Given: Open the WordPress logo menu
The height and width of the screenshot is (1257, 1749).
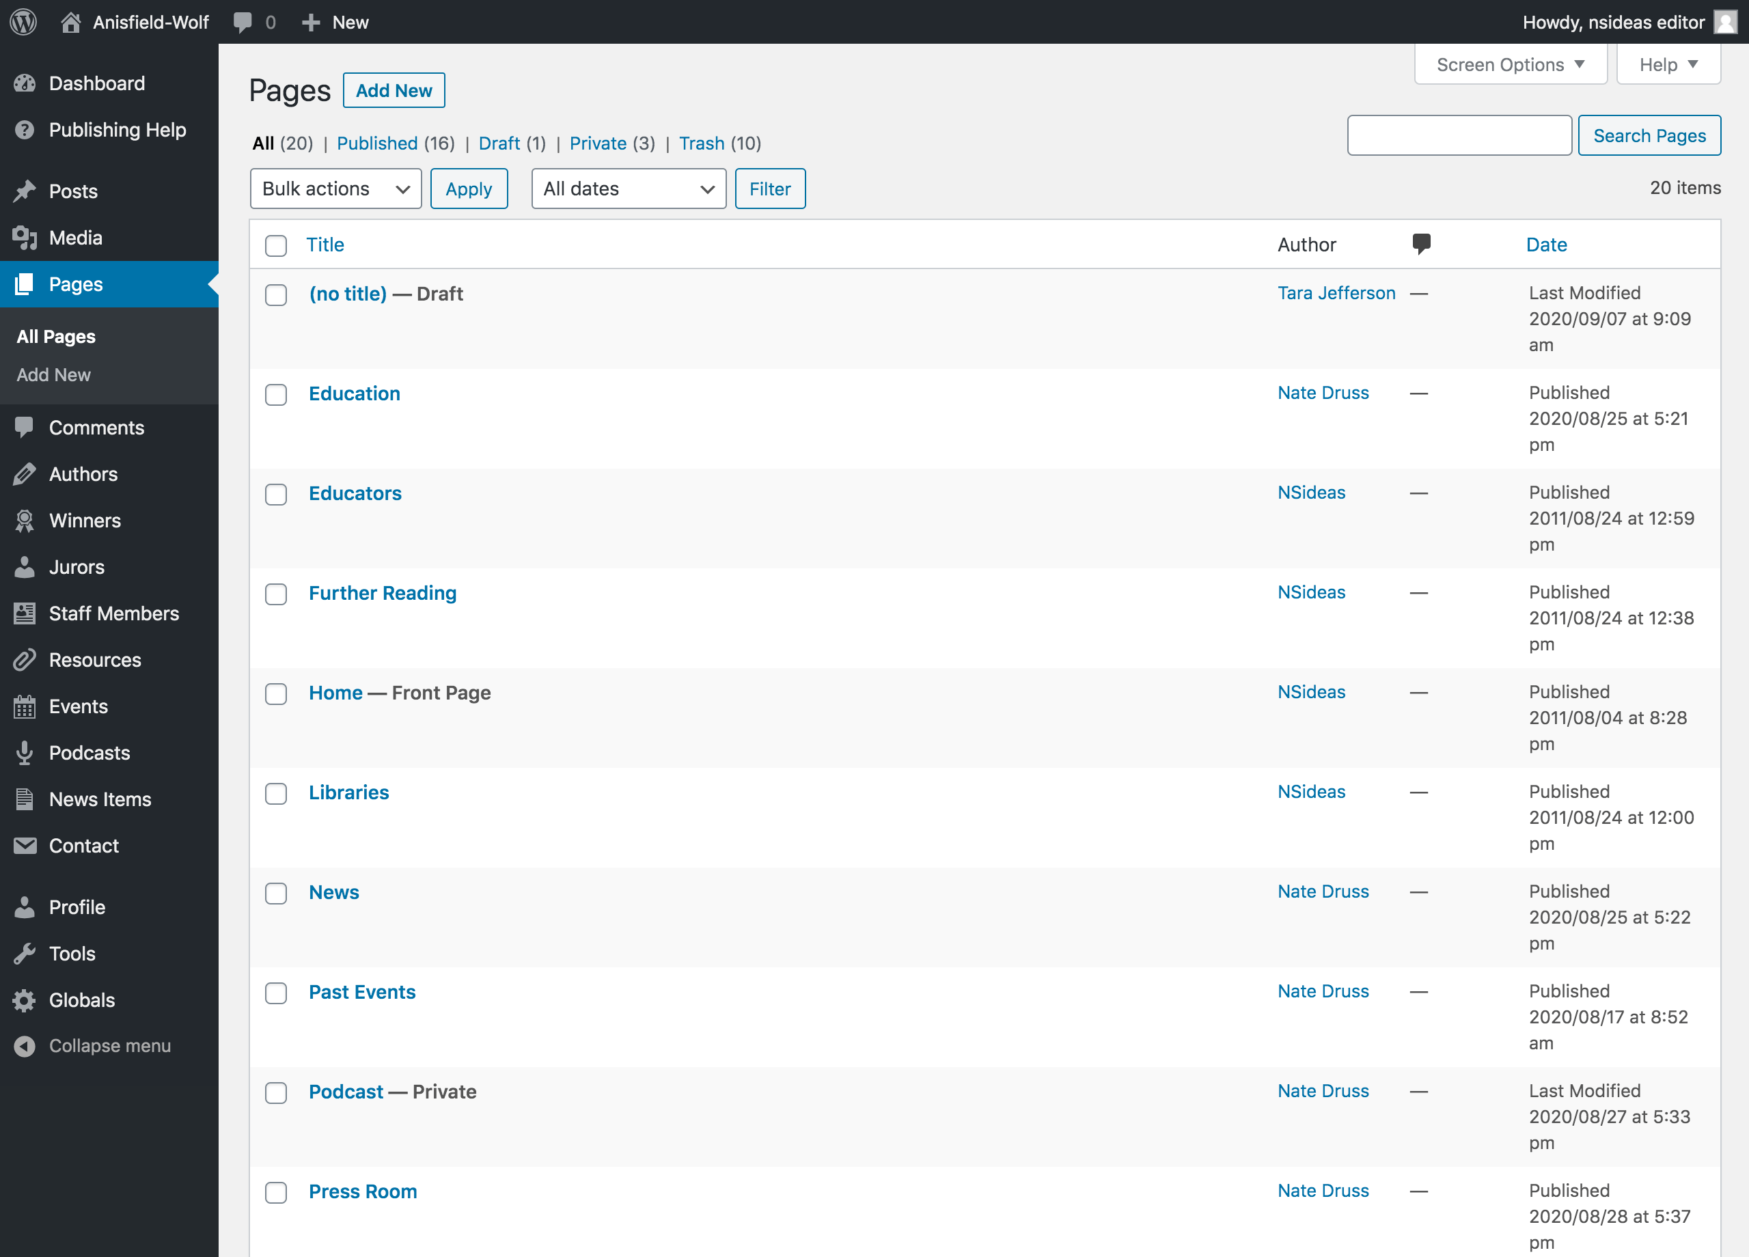Looking at the screenshot, I should [23, 22].
